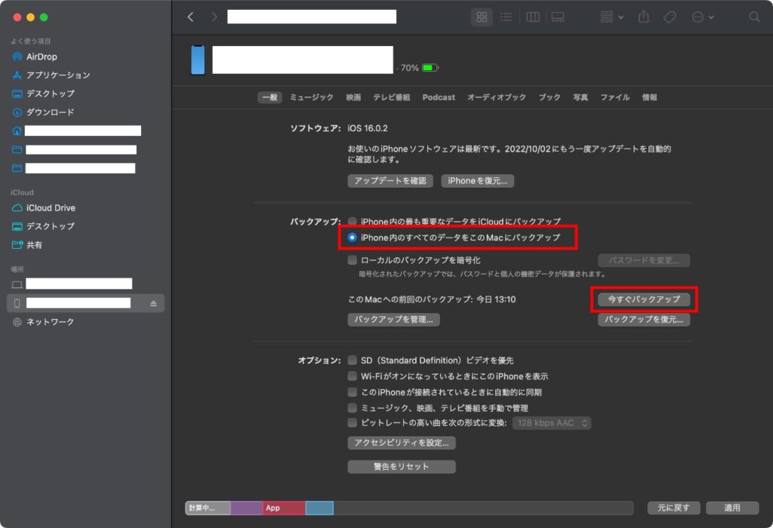
Task: Switch Finder to icon view
Action: (482, 17)
